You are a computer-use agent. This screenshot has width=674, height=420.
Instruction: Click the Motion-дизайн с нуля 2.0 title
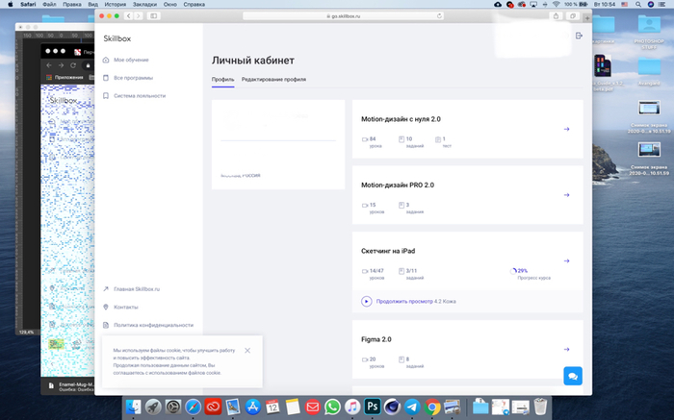(401, 119)
